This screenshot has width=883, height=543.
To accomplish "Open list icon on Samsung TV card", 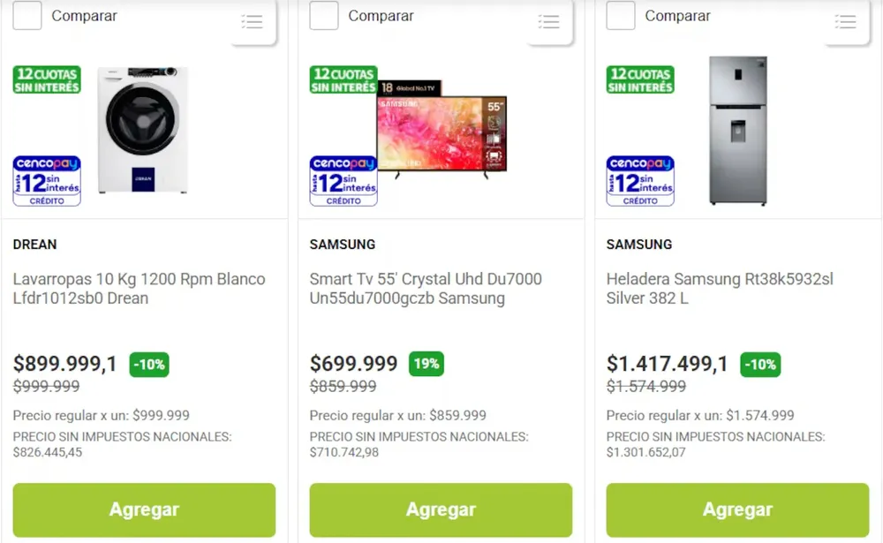I will (x=549, y=22).
